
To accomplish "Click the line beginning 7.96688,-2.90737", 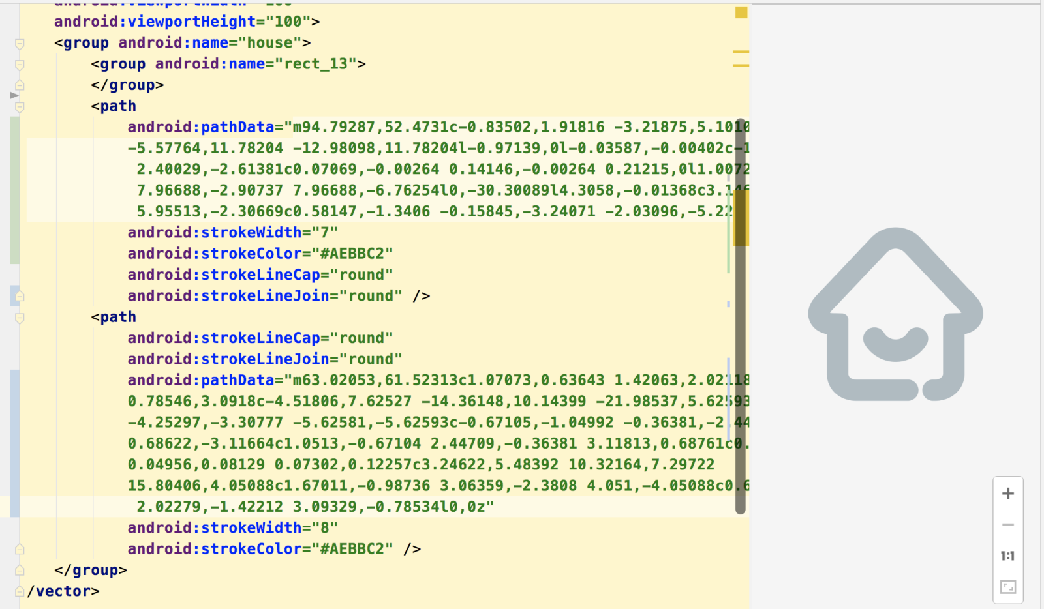I will point(443,190).
